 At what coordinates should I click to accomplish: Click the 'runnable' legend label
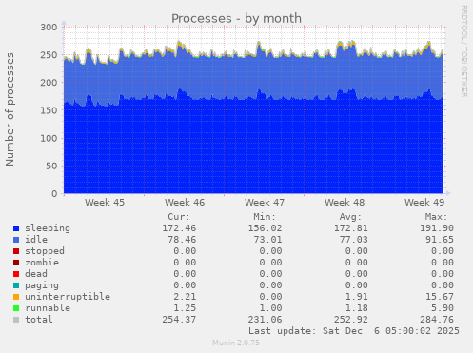pyautogui.click(x=48, y=308)
